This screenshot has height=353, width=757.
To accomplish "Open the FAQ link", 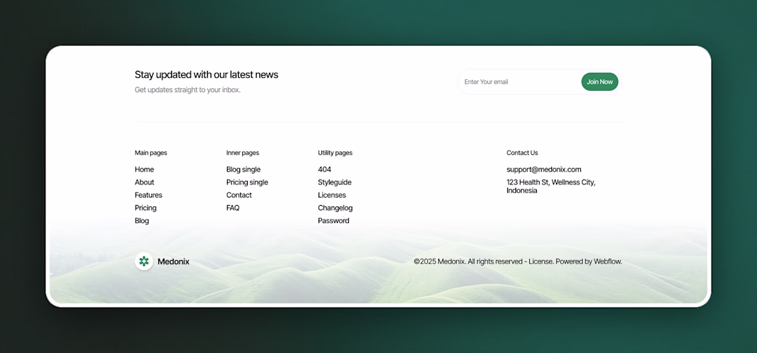I will [x=233, y=208].
